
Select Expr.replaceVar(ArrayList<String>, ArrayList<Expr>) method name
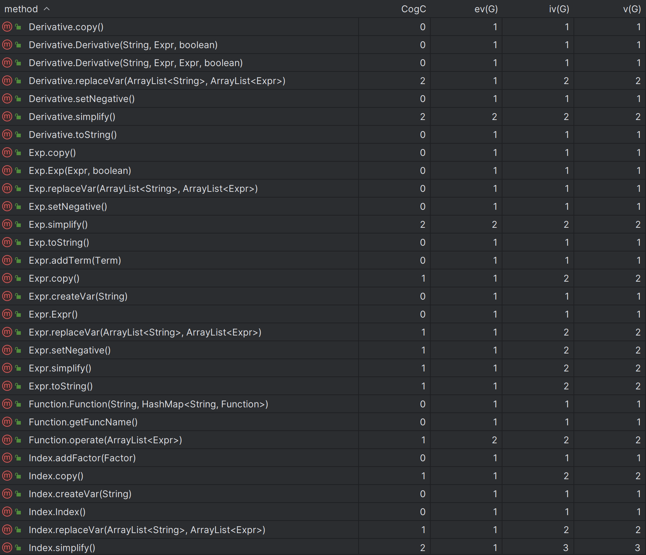(x=145, y=332)
